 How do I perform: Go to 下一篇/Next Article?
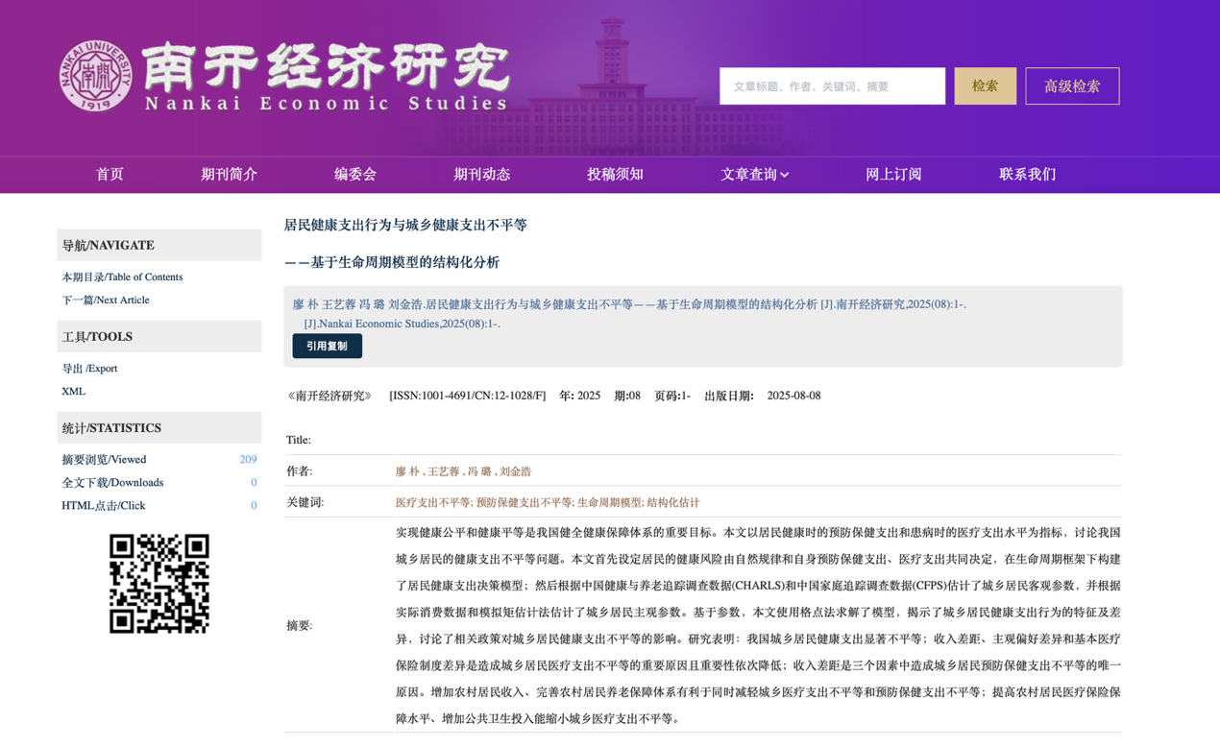pyautogui.click(x=106, y=301)
